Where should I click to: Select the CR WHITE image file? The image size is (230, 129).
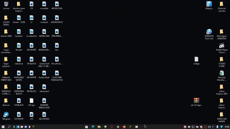click(x=19, y=116)
